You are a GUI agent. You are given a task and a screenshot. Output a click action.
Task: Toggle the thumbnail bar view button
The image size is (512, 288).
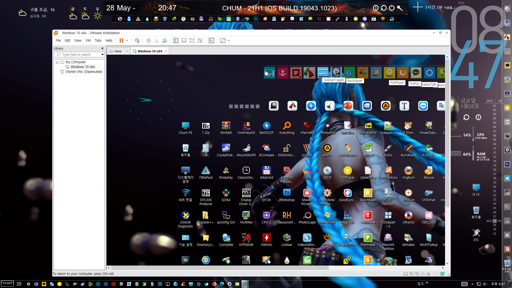[x=184, y=41]
